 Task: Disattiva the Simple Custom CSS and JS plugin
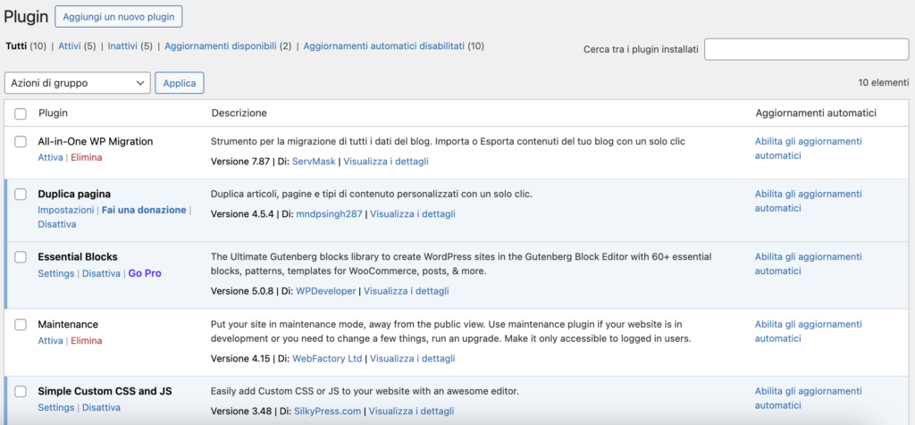click(x=101, y=407)
